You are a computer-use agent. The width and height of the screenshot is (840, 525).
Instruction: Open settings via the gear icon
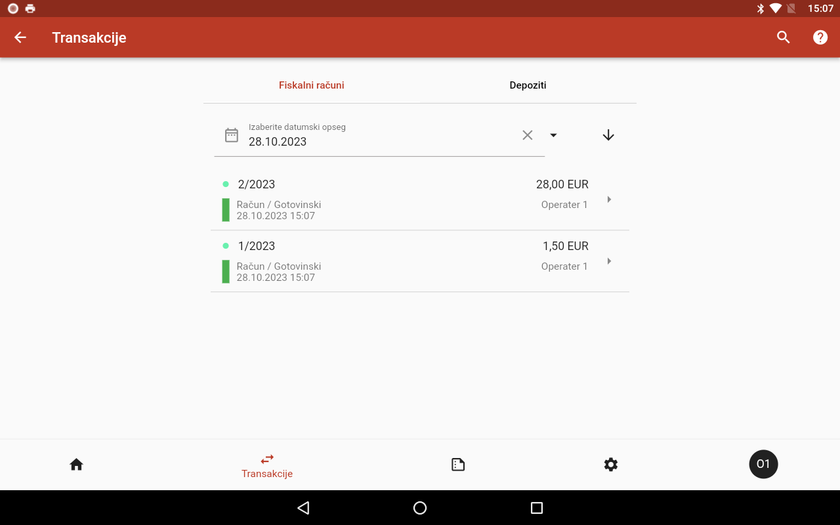611,464
